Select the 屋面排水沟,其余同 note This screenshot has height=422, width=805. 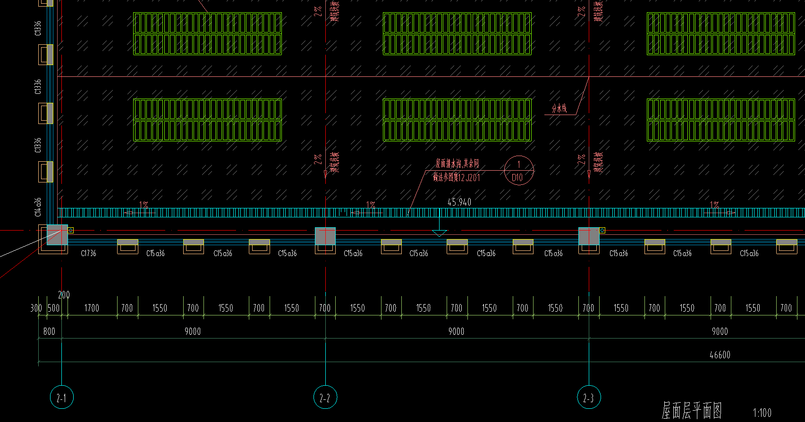click(x=457, y=163)
